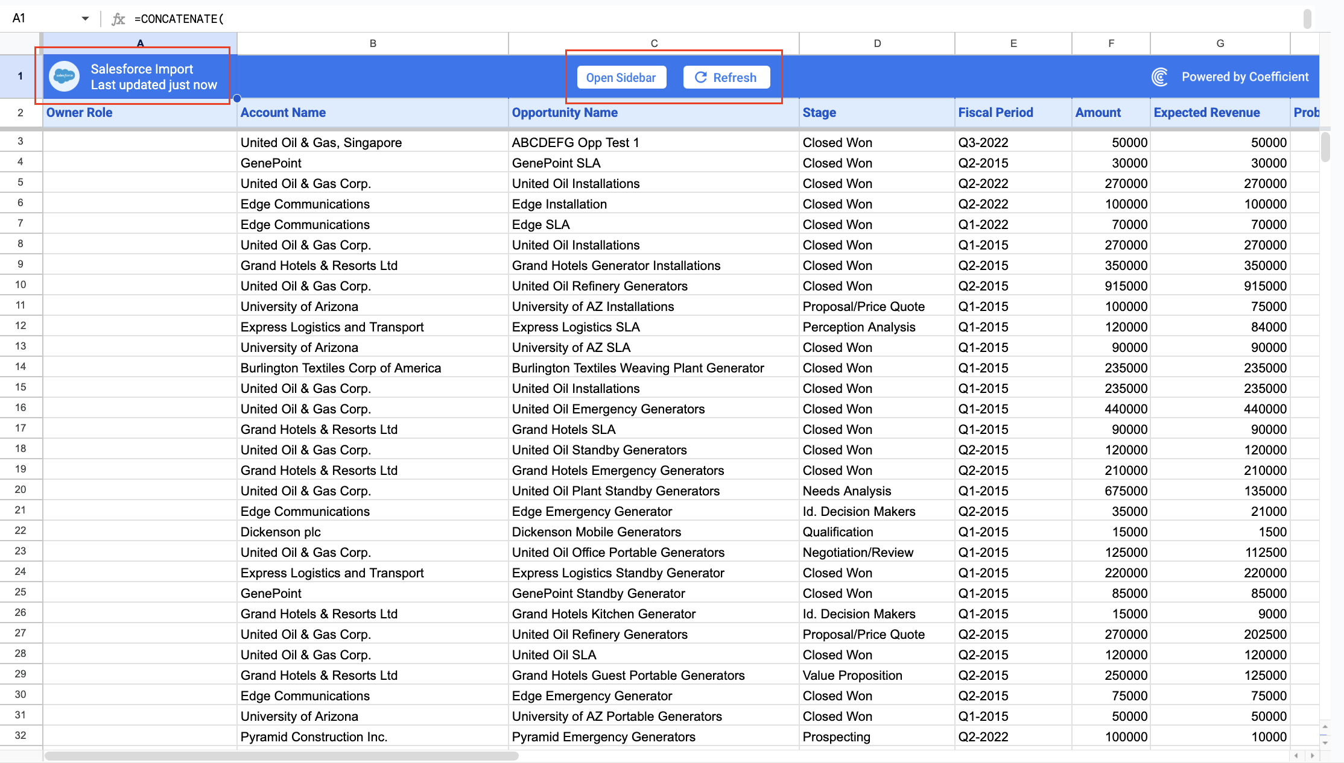This screenshot has width=1344, height=763.
Task: Click the Refresh button
Action: click(726, 77)
